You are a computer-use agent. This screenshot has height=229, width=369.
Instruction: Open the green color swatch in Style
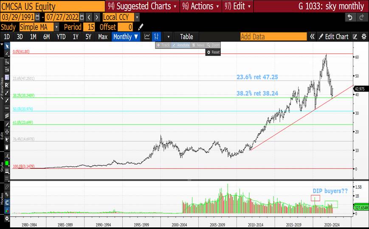7,163
